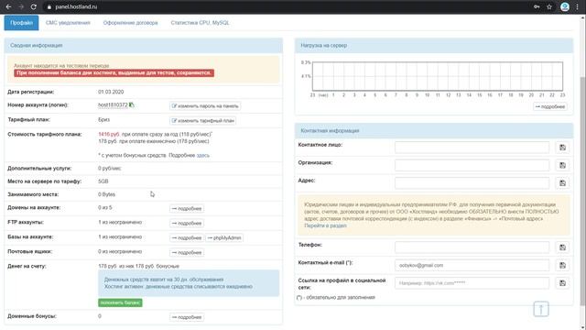
Task: Click the Нагрузка на сервер panel header
Action: [x=434, y=45]
